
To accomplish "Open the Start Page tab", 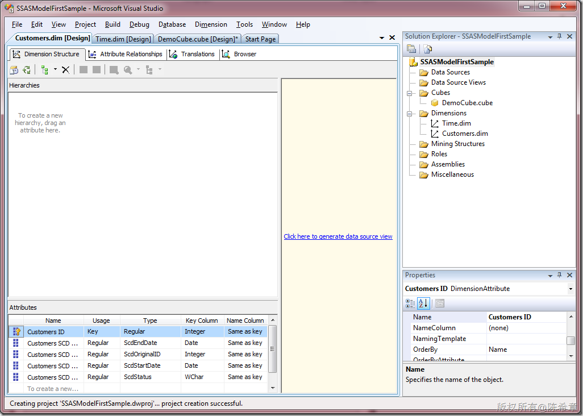I will tap(260, 39).
